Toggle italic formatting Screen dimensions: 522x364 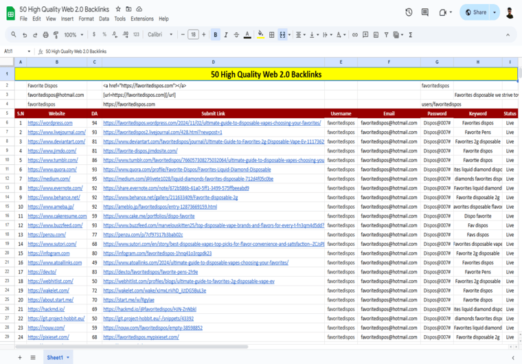tap(227, 34)
